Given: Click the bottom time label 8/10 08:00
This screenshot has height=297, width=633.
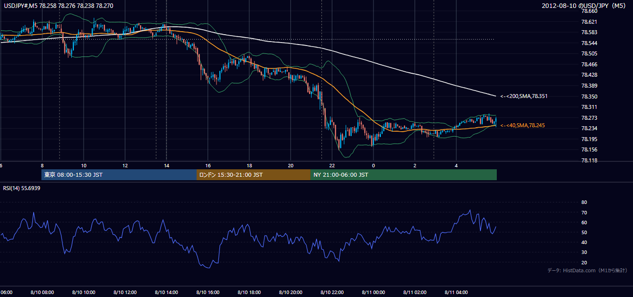Looking at the screenshot, I should [x=42, y=292].
